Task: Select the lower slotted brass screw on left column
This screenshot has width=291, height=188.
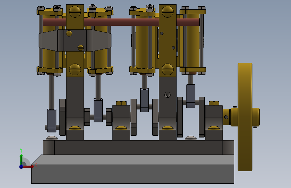Action: pyautogui.click(x=75, y=69)
